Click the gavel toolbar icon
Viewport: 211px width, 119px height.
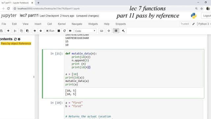click(x=123, y=31)
